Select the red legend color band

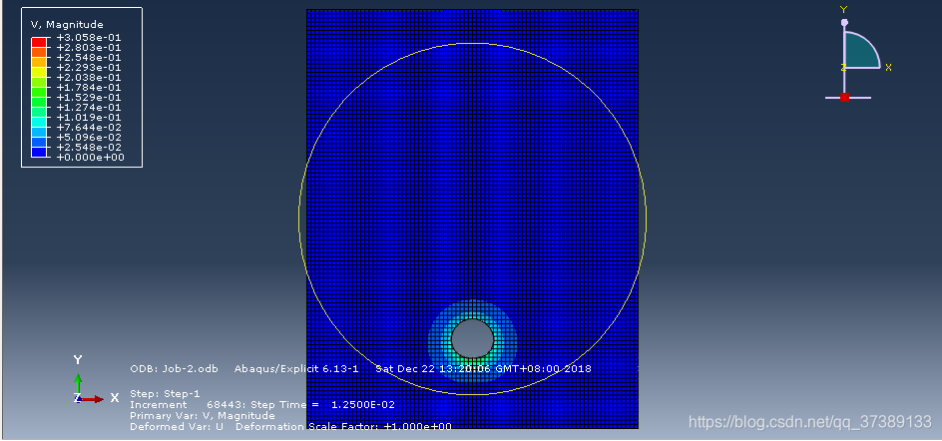point(39,42)
